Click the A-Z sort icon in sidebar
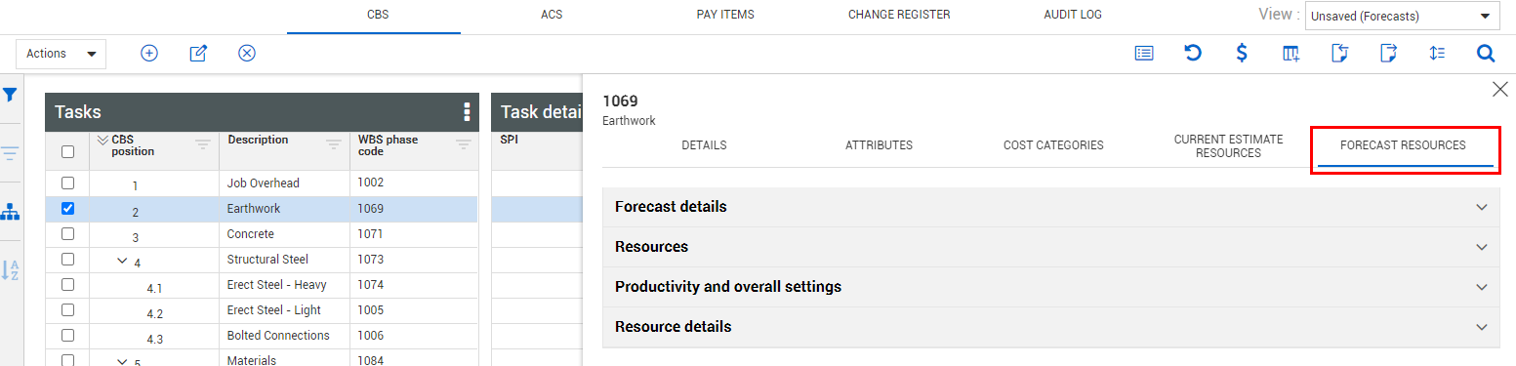The height and width of the screenshot is (366, 1516). (10, 270)
